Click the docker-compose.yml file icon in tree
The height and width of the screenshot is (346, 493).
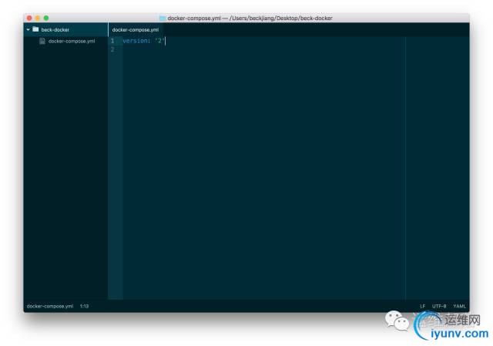pos(42,41)
